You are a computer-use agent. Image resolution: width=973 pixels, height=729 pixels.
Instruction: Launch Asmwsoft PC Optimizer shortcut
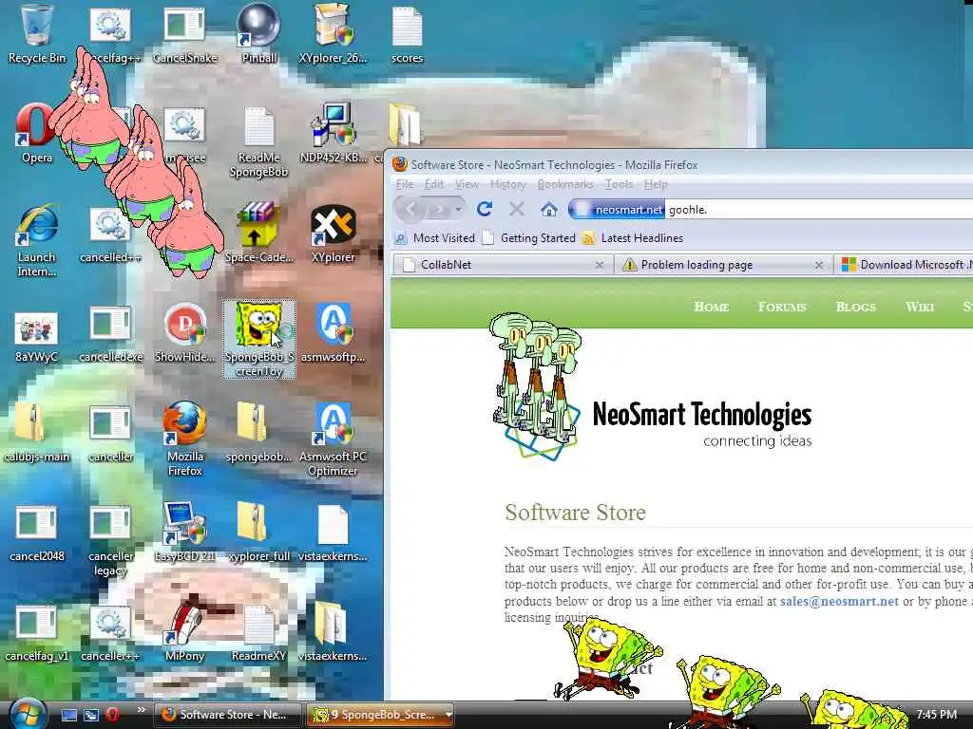334,439
